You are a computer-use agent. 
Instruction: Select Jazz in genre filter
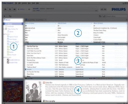27,37
